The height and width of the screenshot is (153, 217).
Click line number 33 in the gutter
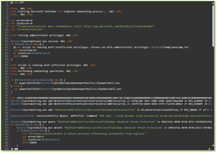pos(6,98)
